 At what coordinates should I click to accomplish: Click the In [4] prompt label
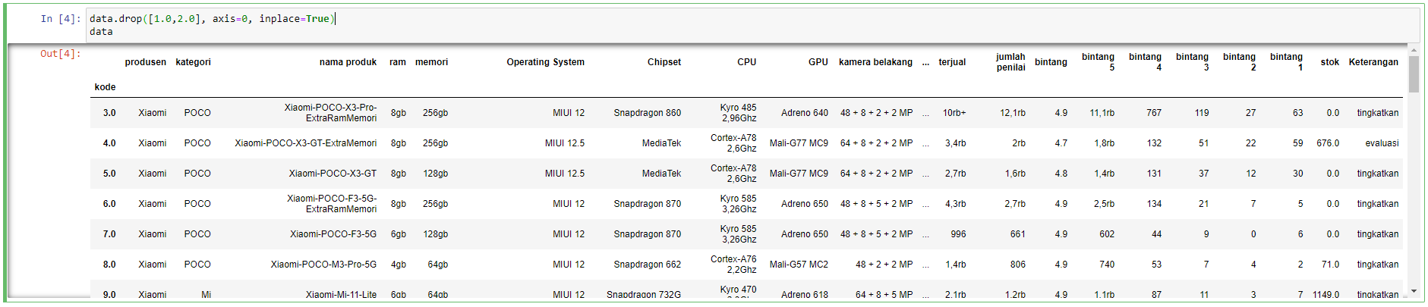tap(60, 19)
